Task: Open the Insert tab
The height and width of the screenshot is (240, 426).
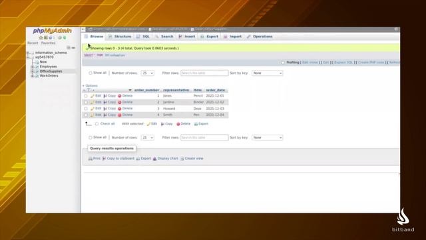Action: (x=187, y=37)
